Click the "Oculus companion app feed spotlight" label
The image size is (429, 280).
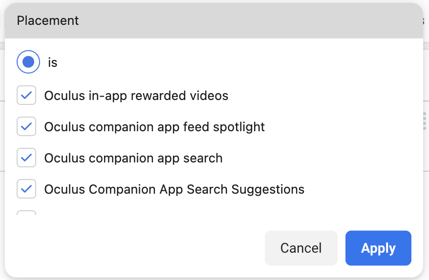pos(154,127)
